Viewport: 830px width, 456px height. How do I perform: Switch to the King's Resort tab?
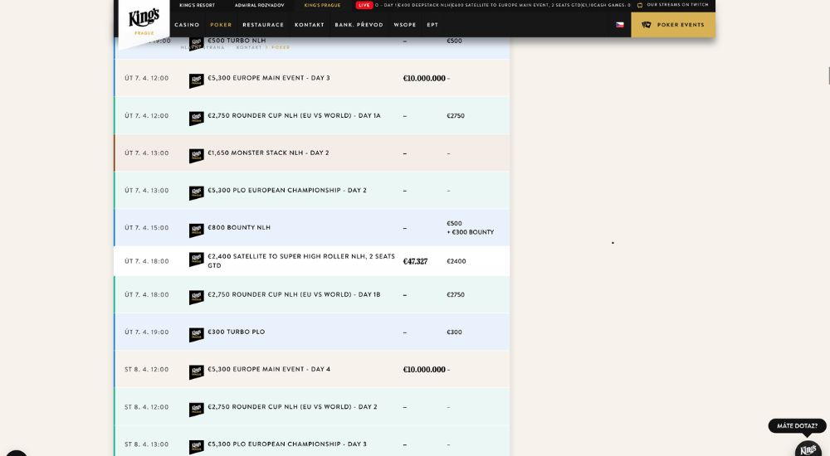point(197,5)
